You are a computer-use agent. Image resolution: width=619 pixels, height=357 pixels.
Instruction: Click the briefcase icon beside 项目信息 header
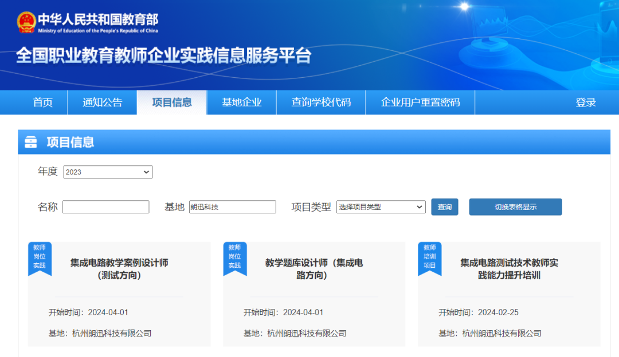pos(31,142)
